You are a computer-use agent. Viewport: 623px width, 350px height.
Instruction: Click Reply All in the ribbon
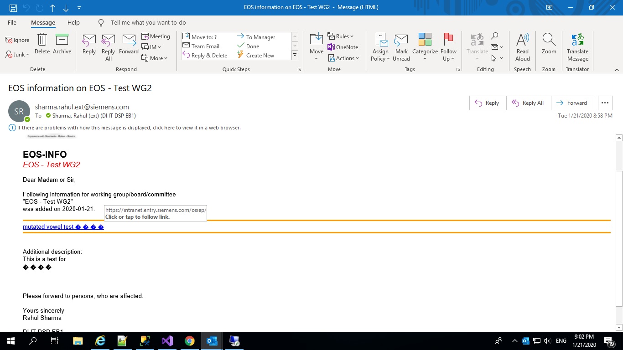[x=108, y=47]
